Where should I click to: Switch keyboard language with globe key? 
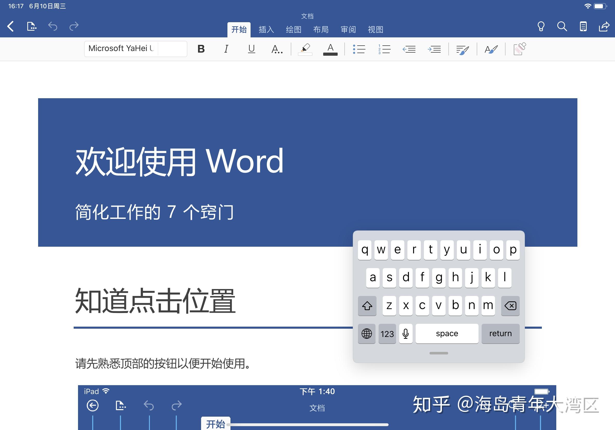pyautogui.click(x=367, y=334)
